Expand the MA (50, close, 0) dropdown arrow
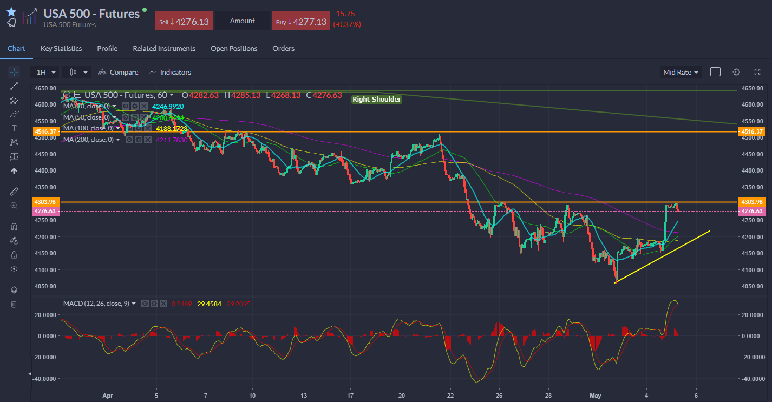This screenshot has width=772, height=402. click(114, 117)
